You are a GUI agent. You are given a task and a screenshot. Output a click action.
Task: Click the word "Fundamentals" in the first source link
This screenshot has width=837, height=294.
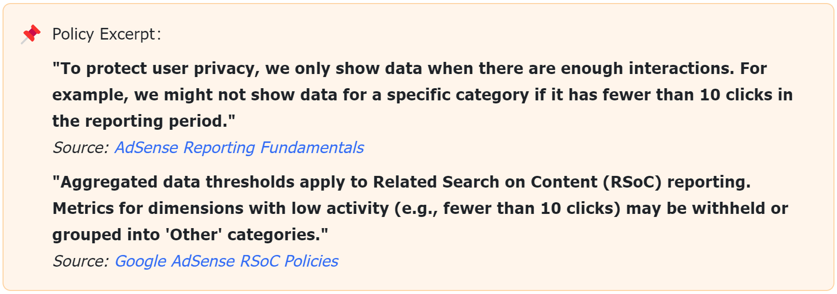coord(312,148)
